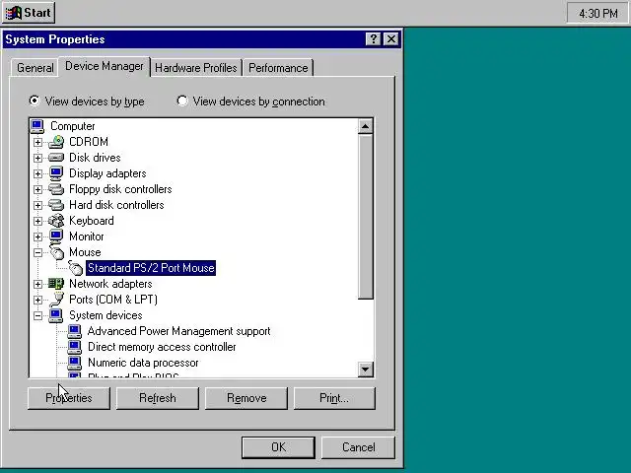Click the Standard PS/2 Port Mouse icon

(x=75, y=268)
